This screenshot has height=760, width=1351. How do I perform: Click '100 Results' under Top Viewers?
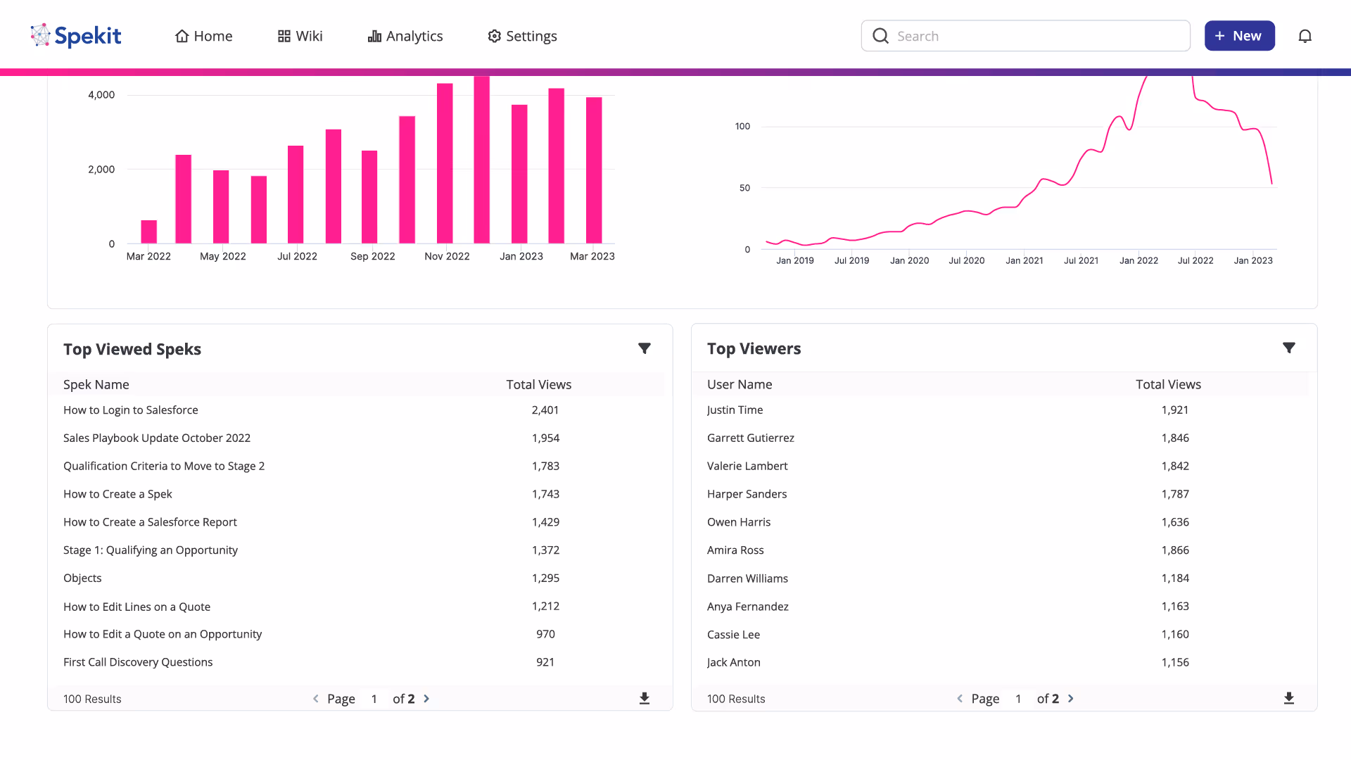click(x=736, y=699)
